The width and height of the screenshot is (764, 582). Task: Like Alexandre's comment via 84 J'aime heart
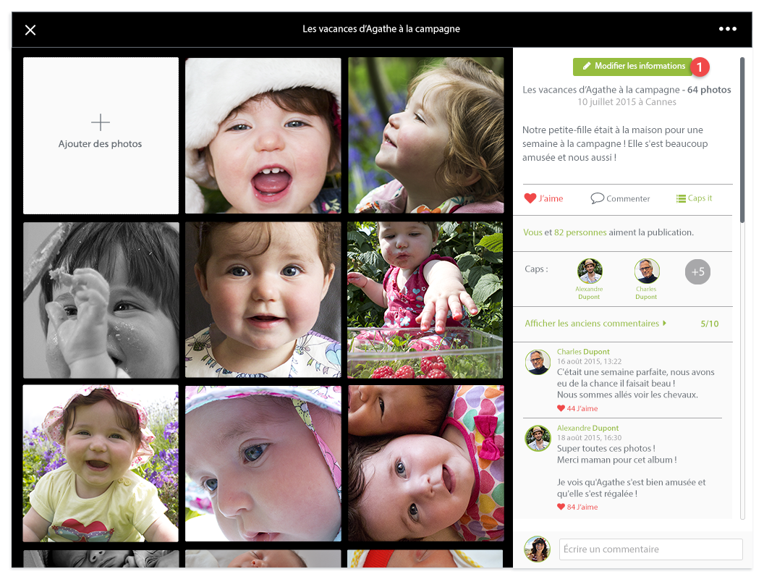pyautogui.click(x=561, y=507)
